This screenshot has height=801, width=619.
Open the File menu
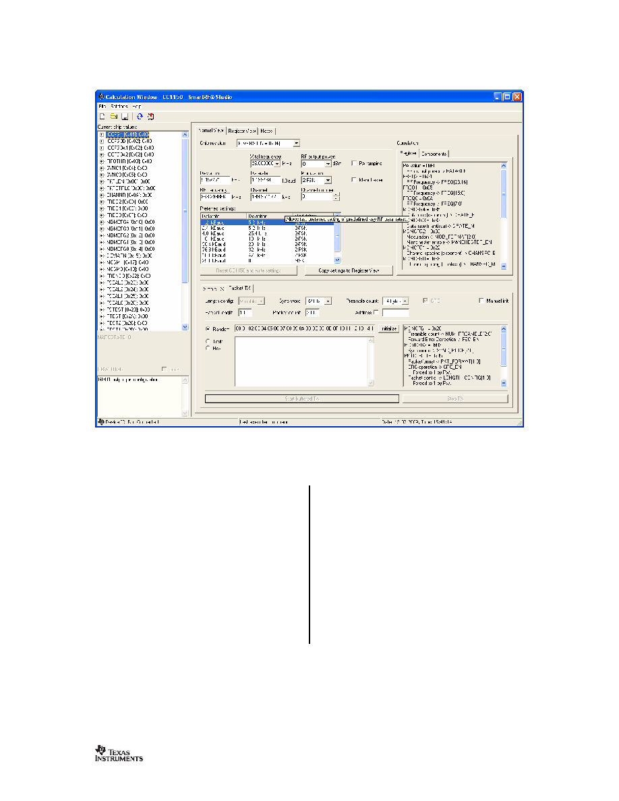click(102, 107)
